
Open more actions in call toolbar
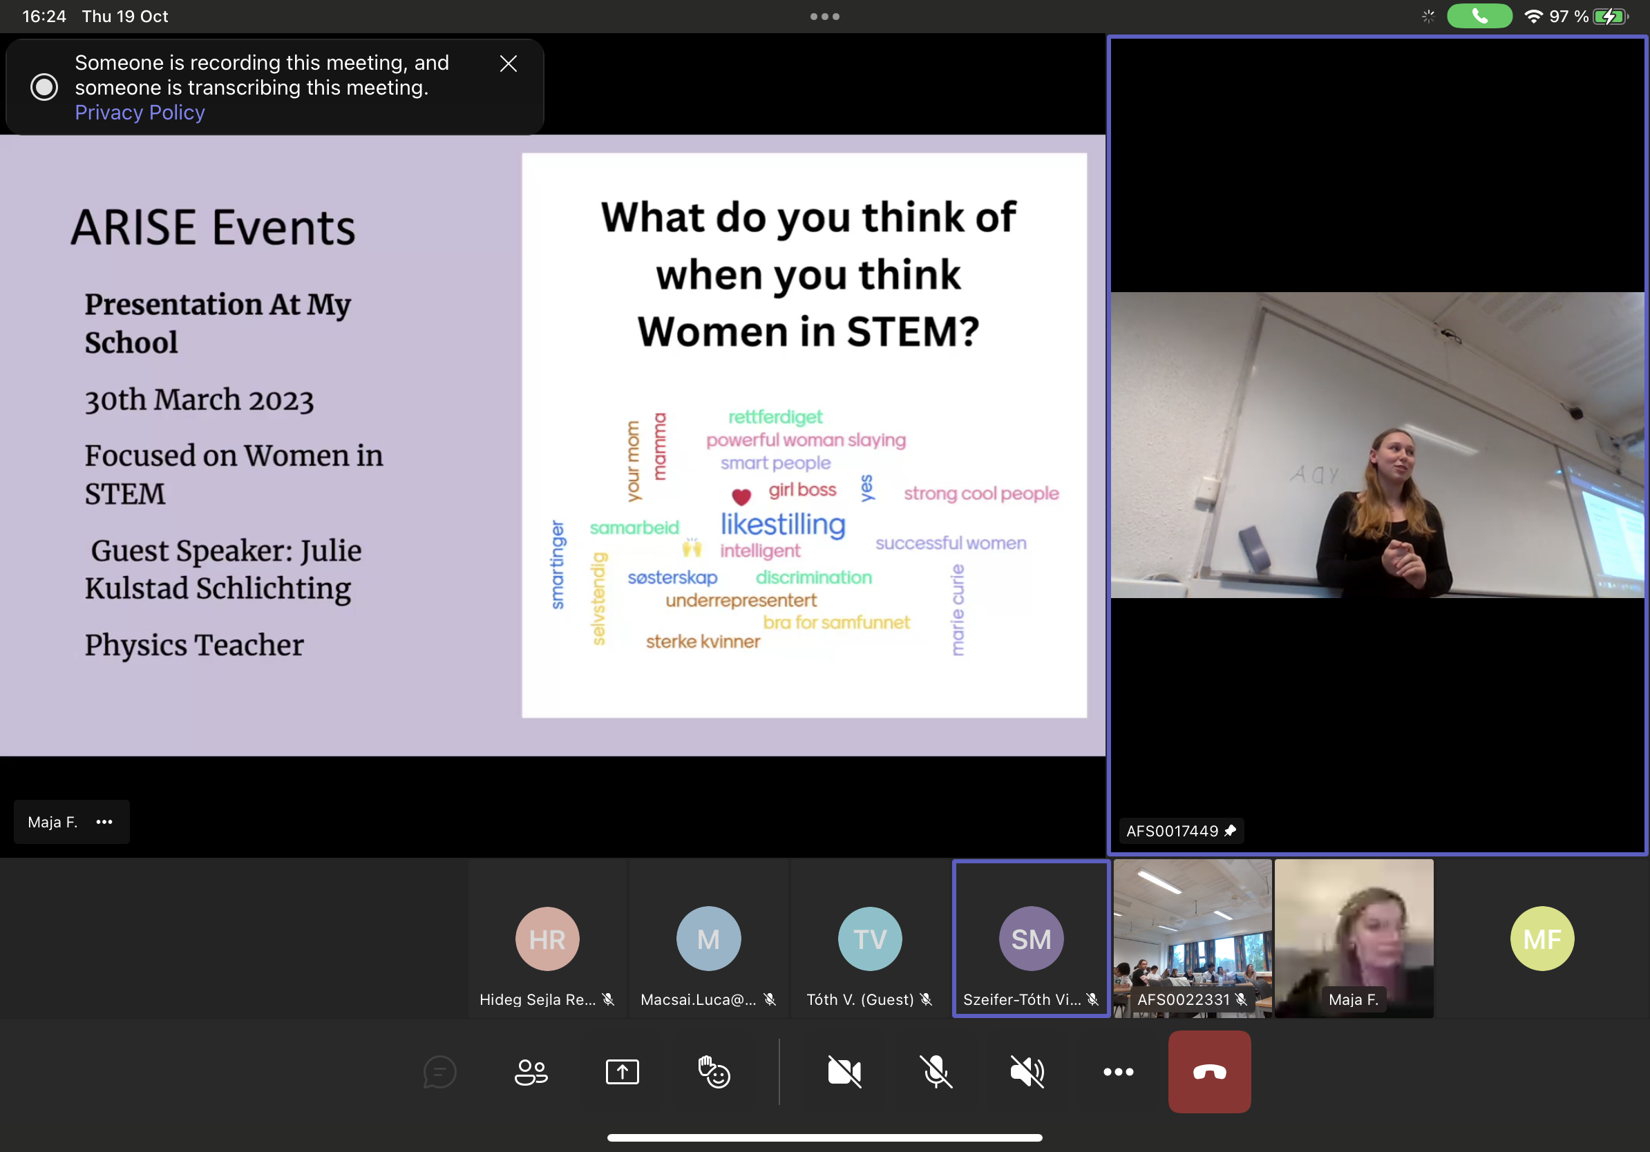(1118, 1072)
